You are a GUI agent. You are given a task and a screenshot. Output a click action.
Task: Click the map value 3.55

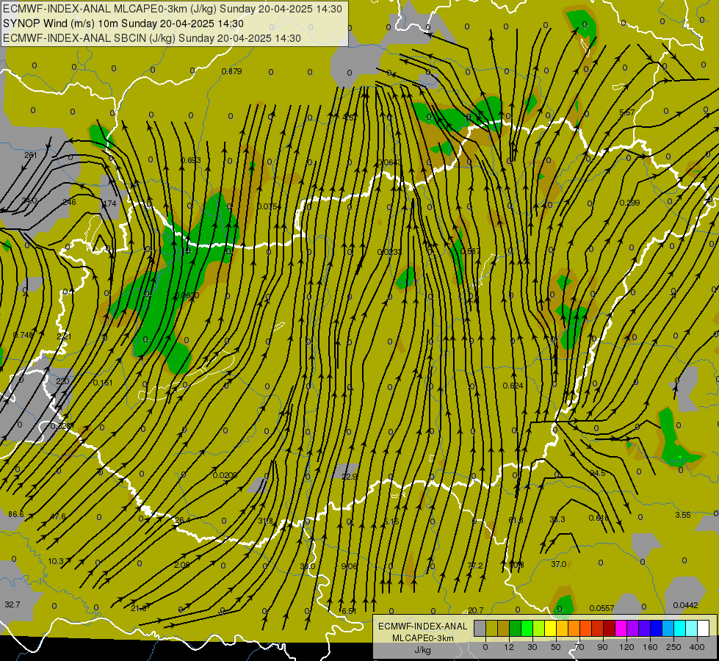[683, 515]
